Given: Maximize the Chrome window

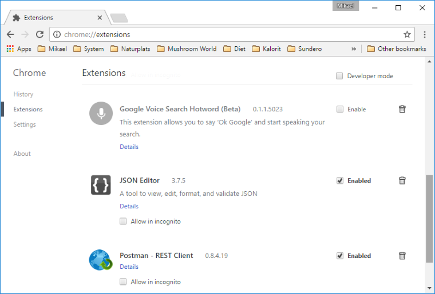Looking at the screenshot, I should coord(398,8).
